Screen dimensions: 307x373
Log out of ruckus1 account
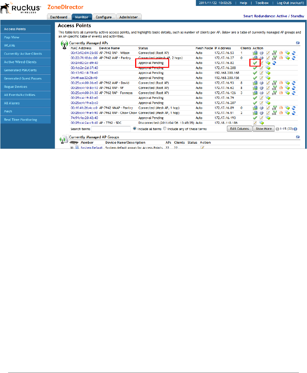pyautogui.click(x=290, y=3)
